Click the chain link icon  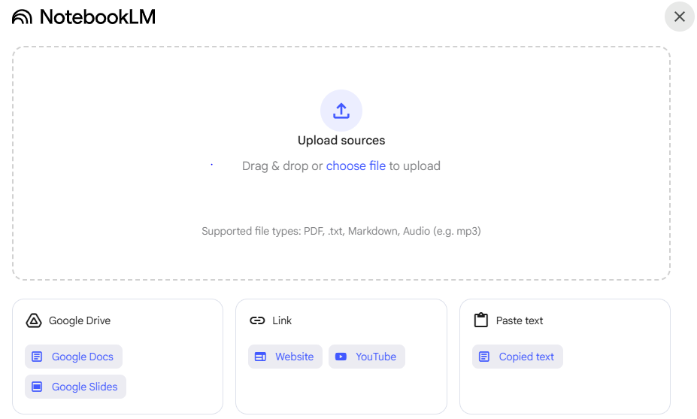pyautogui.click(x=257, y=320)
